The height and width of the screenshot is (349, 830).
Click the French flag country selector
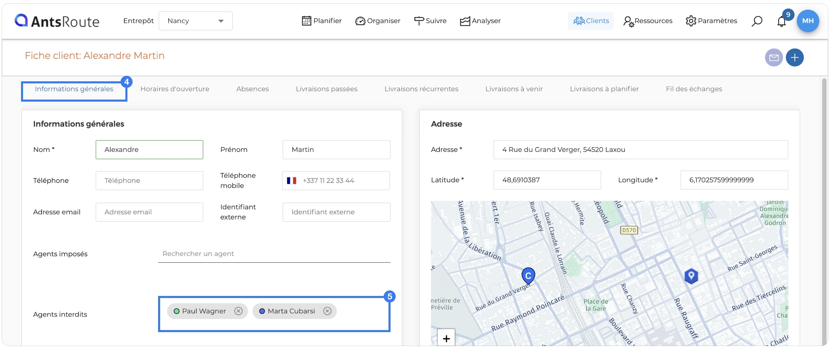[292, 181]
